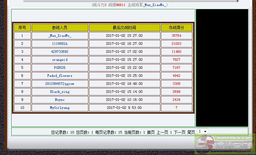Image resolution: width=256 pixels, height=155 pixels.
Task: Click the orangeid player name
Action: 60,60
